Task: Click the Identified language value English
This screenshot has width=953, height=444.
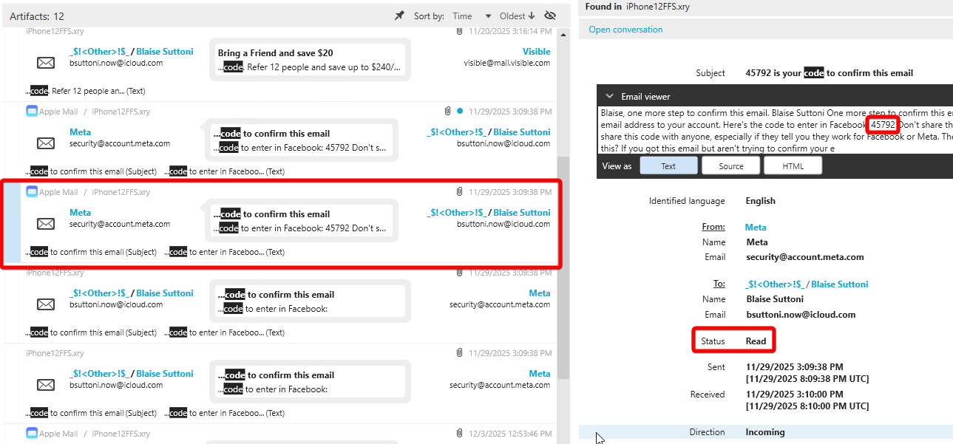Action: (761, 201)
